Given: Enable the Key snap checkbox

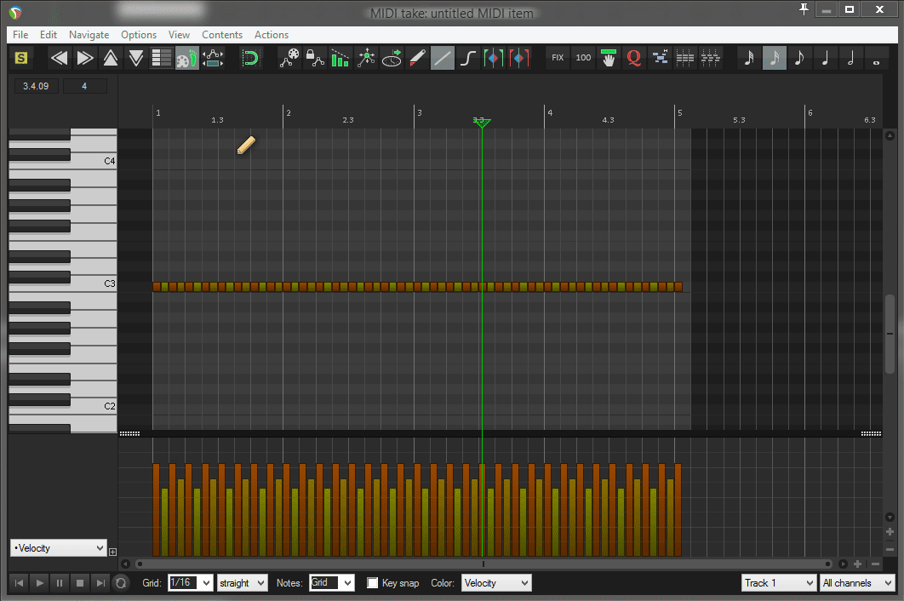Looking at the screenshot, I should click(373, 583).
